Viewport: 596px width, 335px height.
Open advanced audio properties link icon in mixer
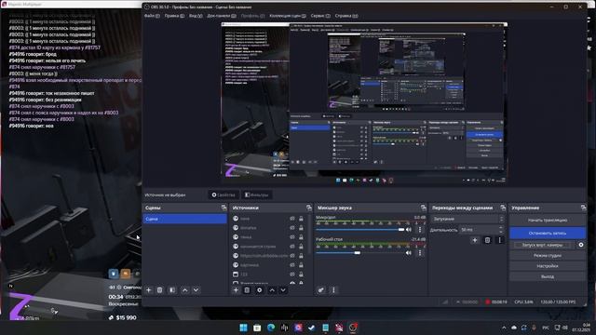(x=321, y=290)
